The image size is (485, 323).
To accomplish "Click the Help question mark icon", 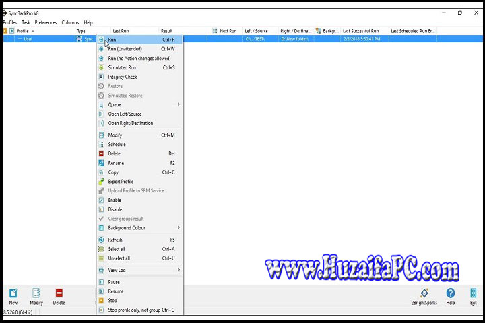I will (x=451, y=293).
